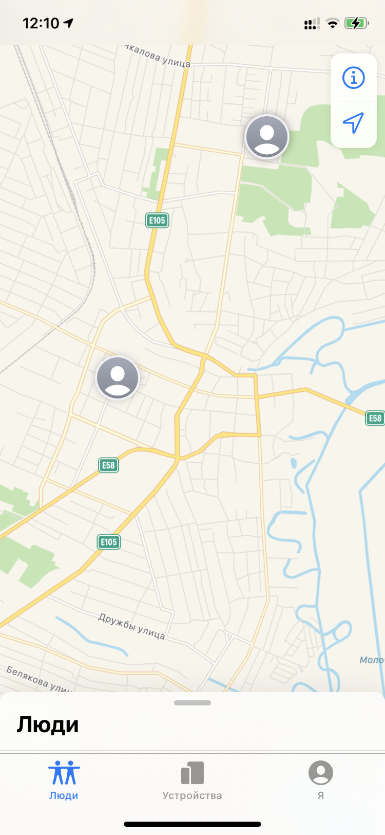
Task: Tap the Люди tab icon
Action: coord(64,773)
